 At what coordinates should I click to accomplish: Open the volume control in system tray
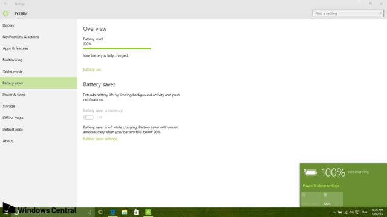click(351, 212)
